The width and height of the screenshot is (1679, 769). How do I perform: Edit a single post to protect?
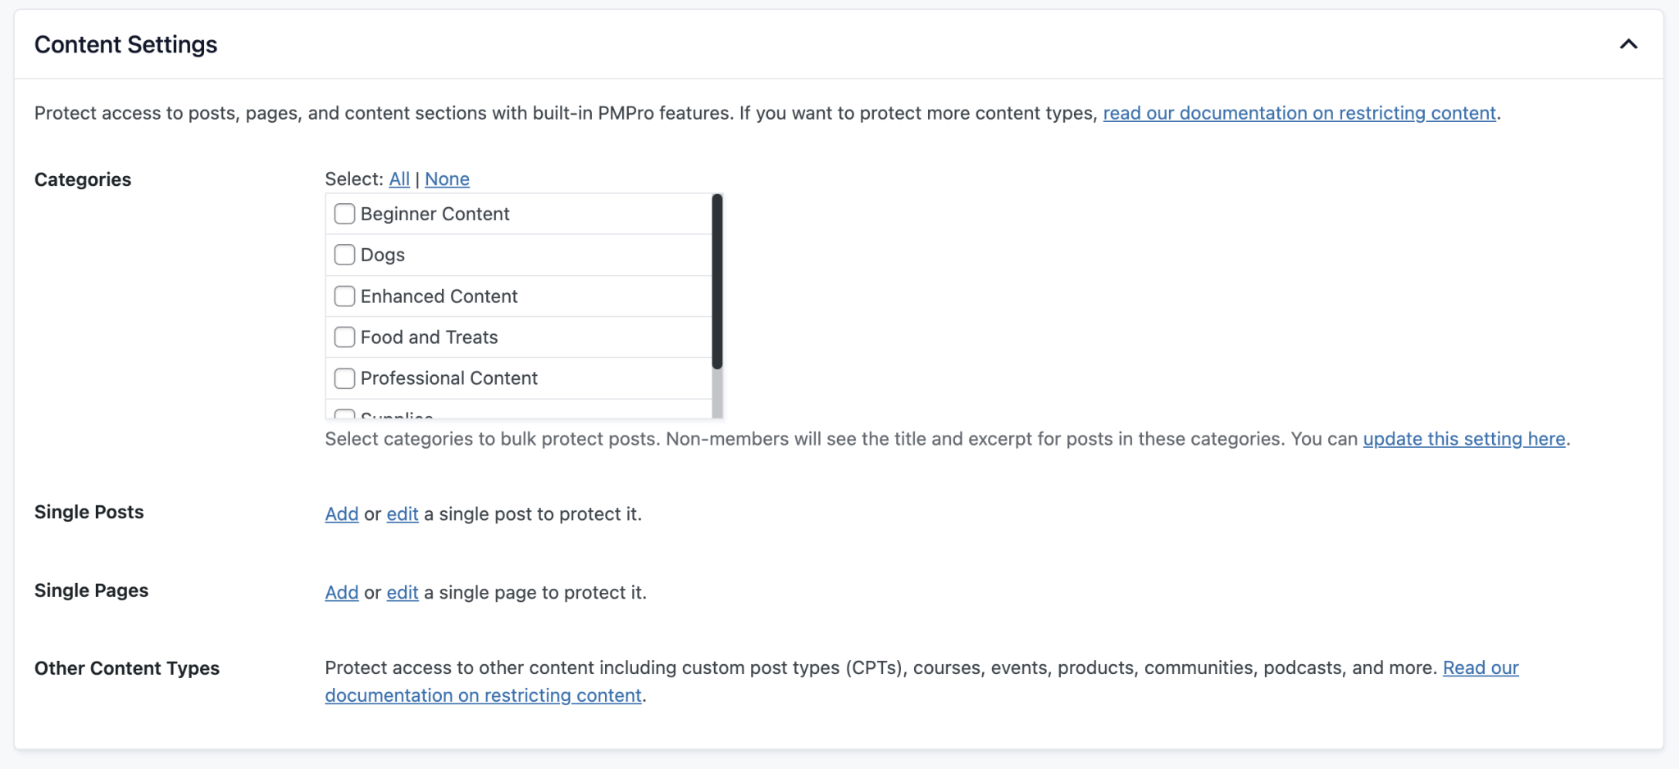point(402,514)
